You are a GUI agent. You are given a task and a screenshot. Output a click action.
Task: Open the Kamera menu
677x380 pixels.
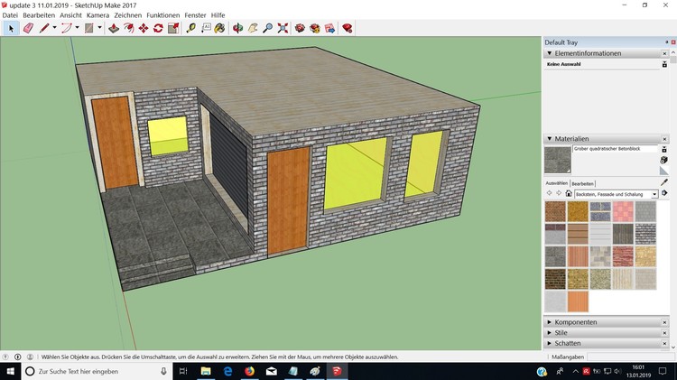click(x=98, y=15)
